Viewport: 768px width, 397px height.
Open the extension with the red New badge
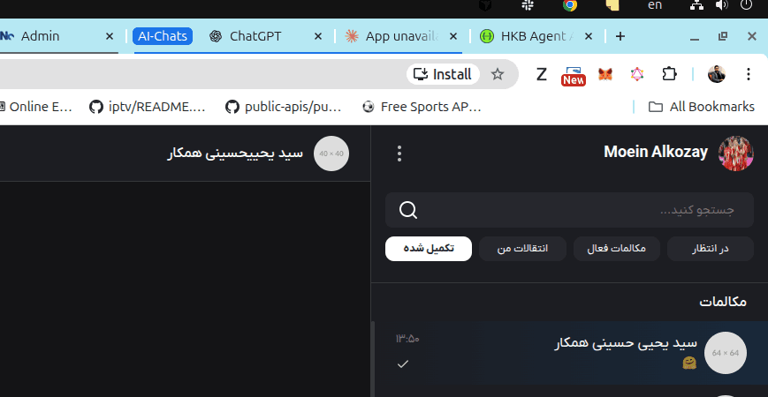(573, 74)
